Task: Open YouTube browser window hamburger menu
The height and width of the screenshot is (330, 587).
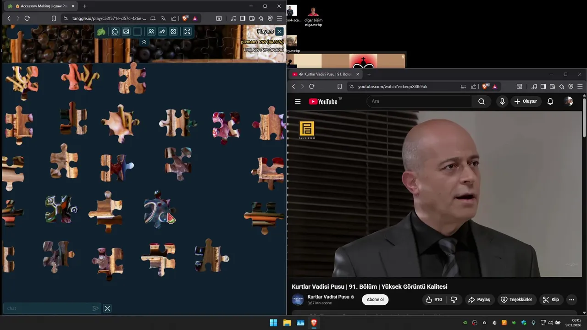Action: [x=580, y=86]
